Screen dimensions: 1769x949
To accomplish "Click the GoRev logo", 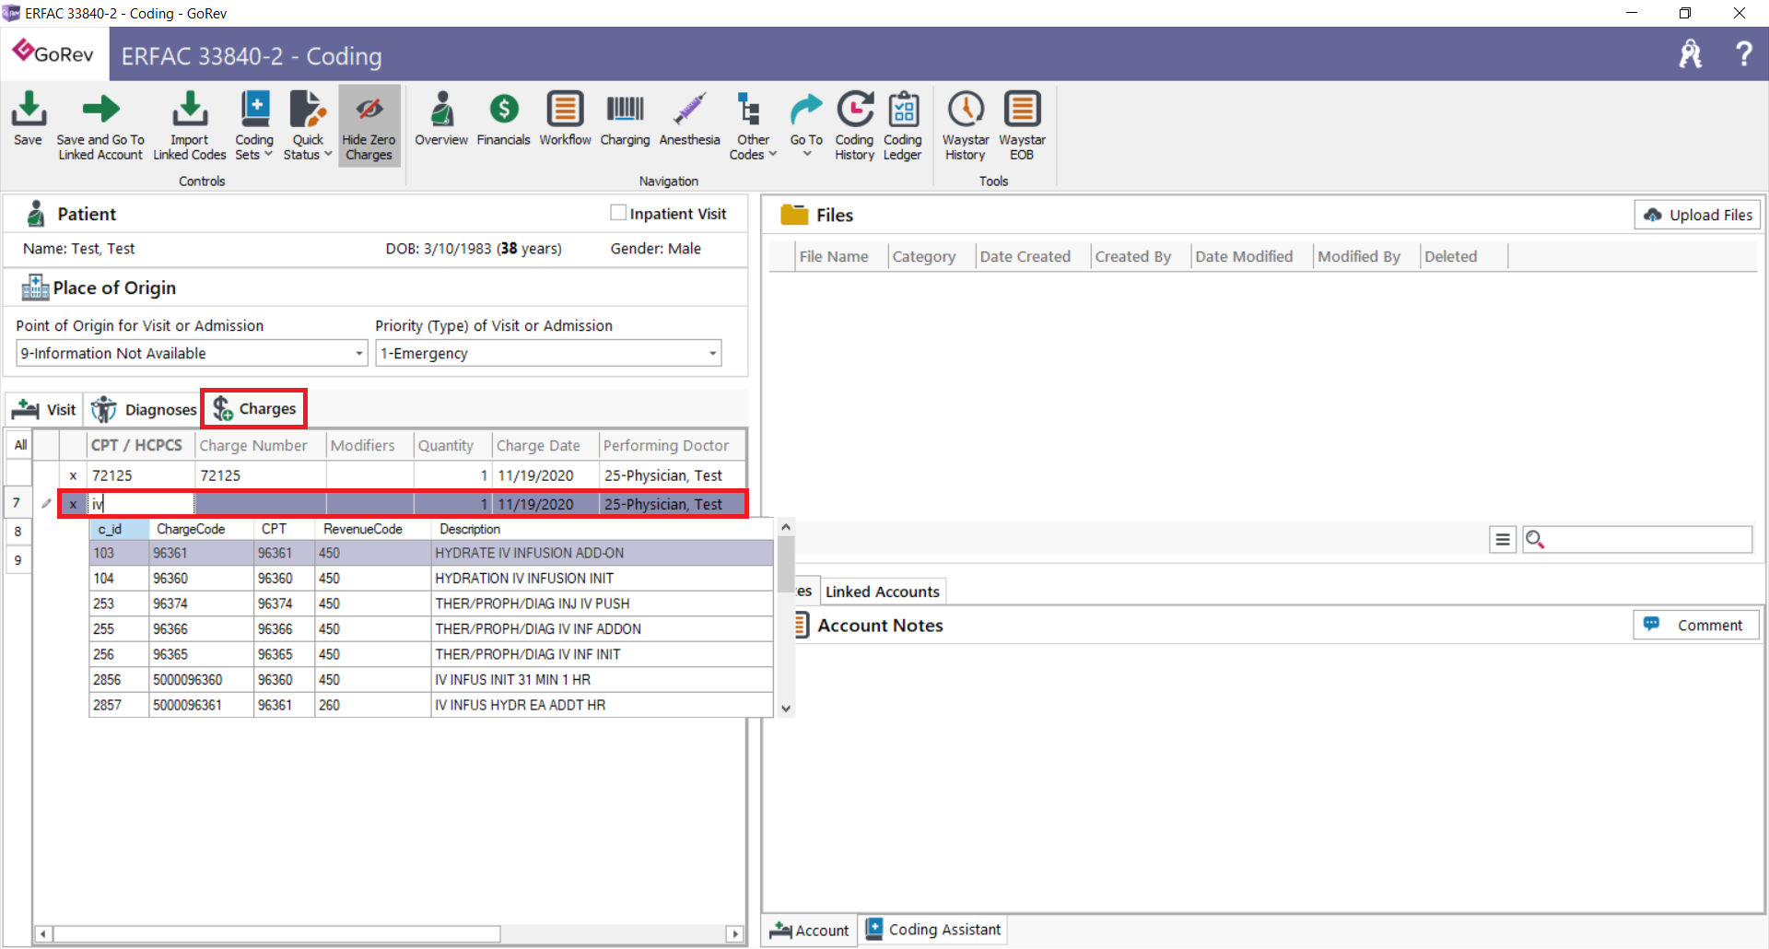I will [x=53, y=53].
